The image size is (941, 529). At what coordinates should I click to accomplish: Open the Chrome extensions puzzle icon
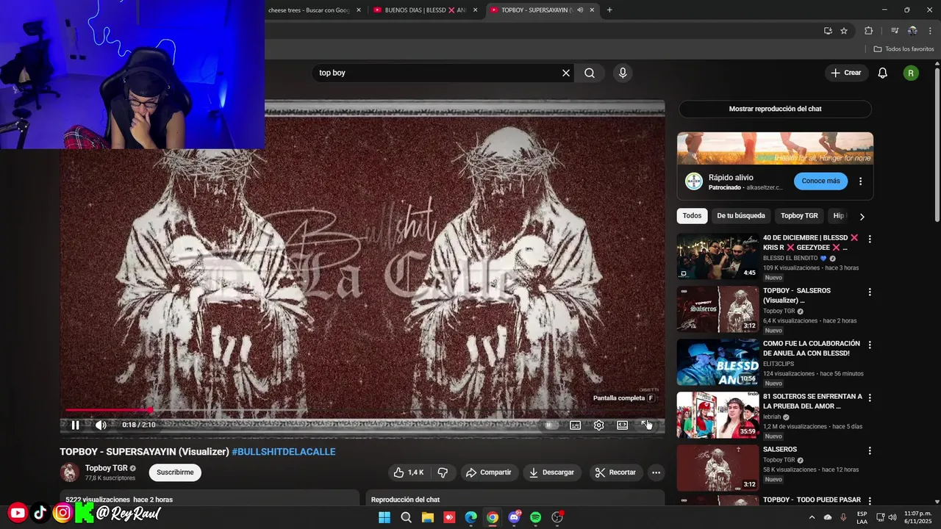pyautogui.click(x=868, y=31)
